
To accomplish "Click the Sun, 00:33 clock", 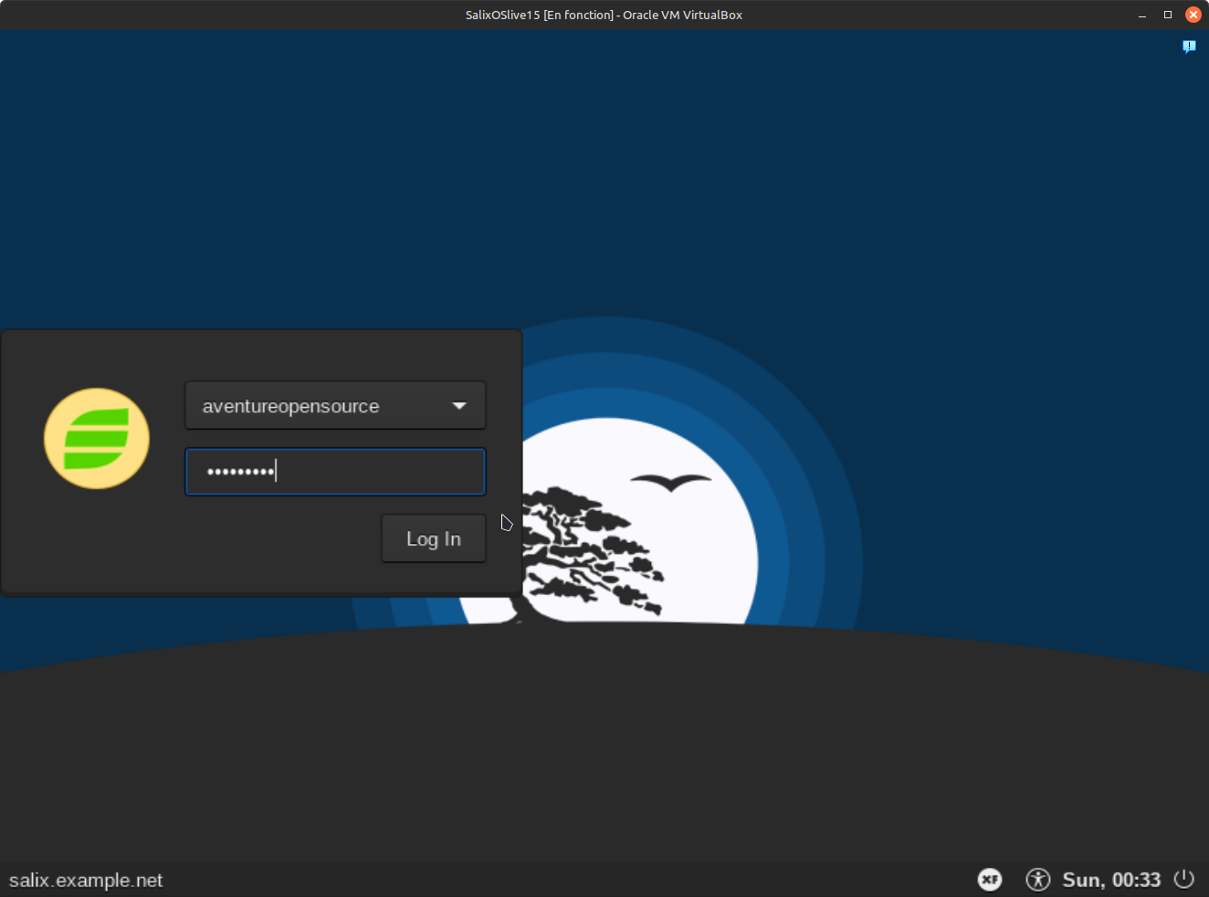I will click(1111, 880).
